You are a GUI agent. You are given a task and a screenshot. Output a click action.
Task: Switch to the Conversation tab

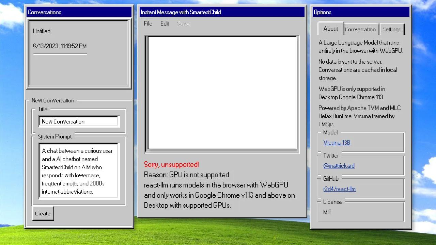point(360,29)
